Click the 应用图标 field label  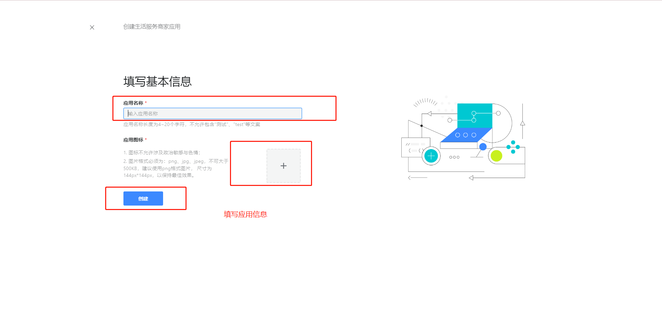pos(133,140)
